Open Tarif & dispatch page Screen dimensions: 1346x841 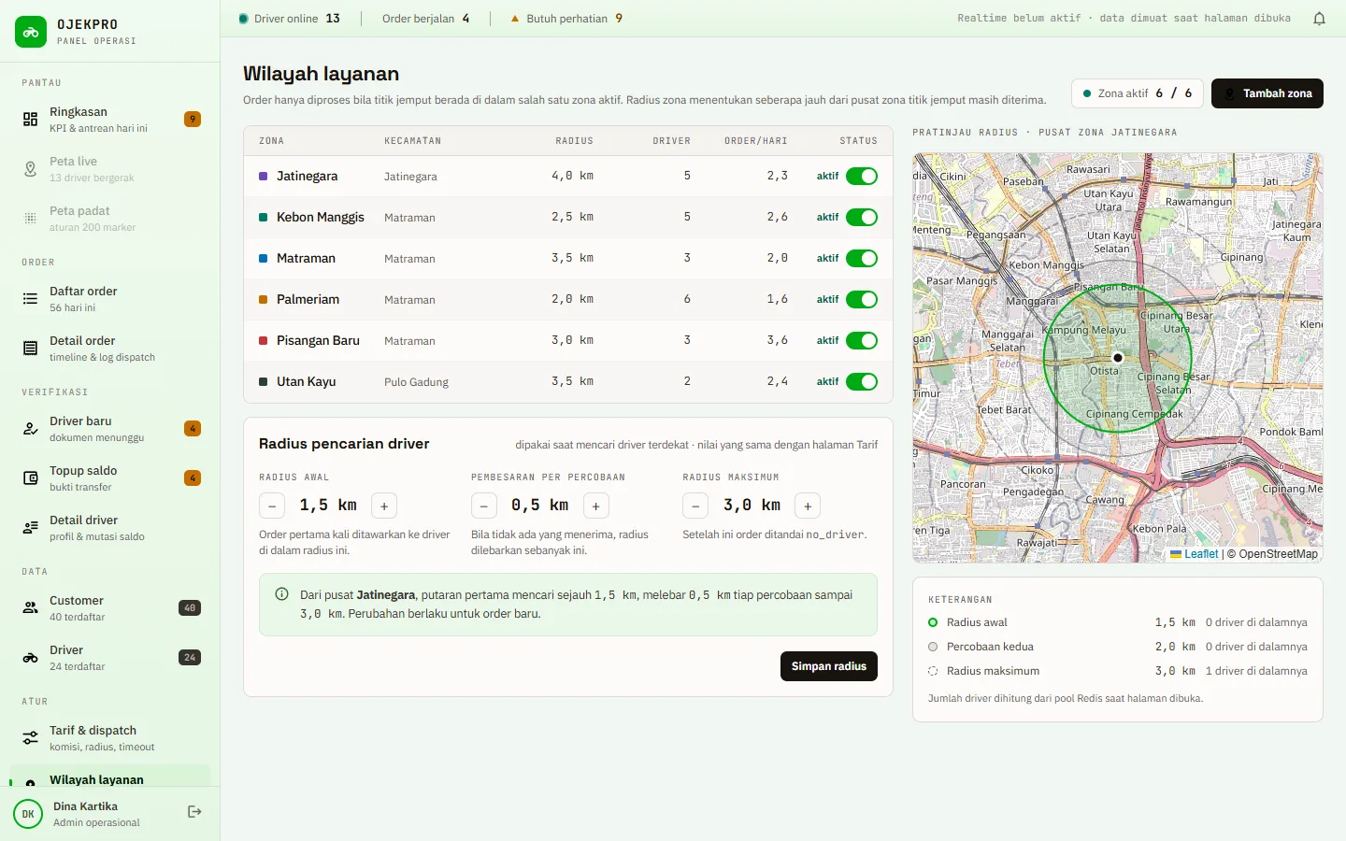(x=110, y=738)
